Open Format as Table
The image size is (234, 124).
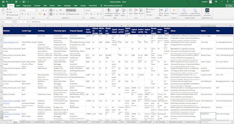(117, 12)
